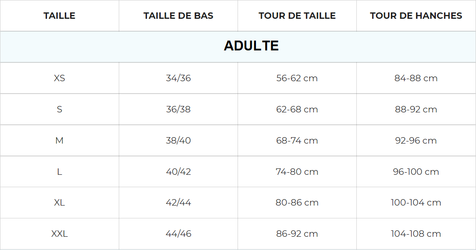Click the TAILLE column header
This screenshot has width=476, height=250.
click(x=59, y=16)
